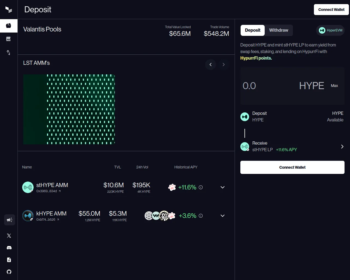Open the chart analytics icon in sidebar

tap(8, 39)
